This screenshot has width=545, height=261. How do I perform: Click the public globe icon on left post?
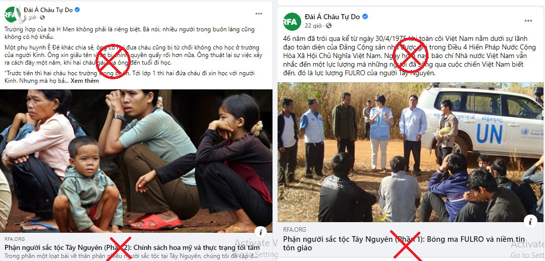pyautogui.click(x=42, y=17)
